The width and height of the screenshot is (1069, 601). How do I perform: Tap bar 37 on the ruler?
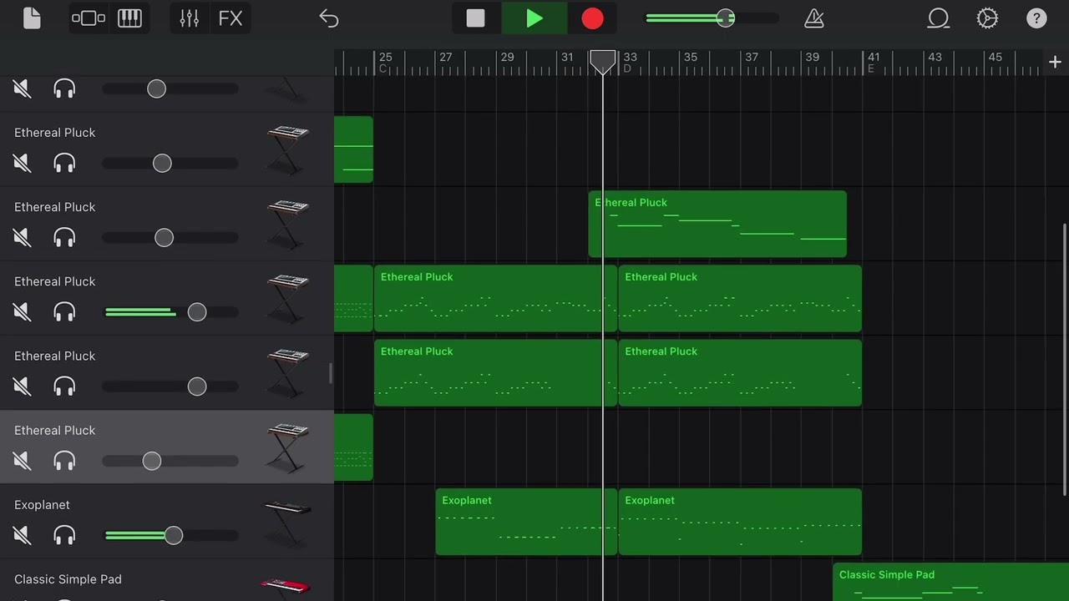[x=752, y=57]
